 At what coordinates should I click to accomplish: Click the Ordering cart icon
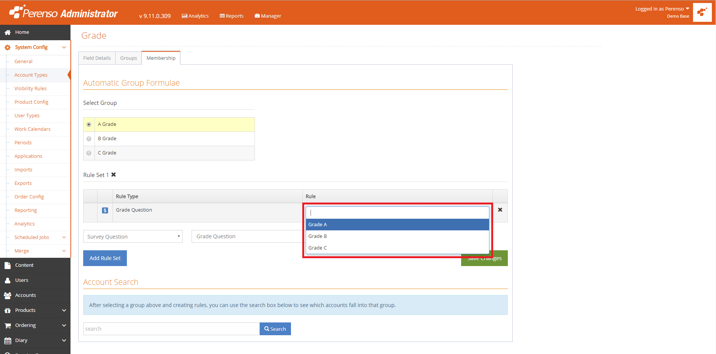[8, 325]
